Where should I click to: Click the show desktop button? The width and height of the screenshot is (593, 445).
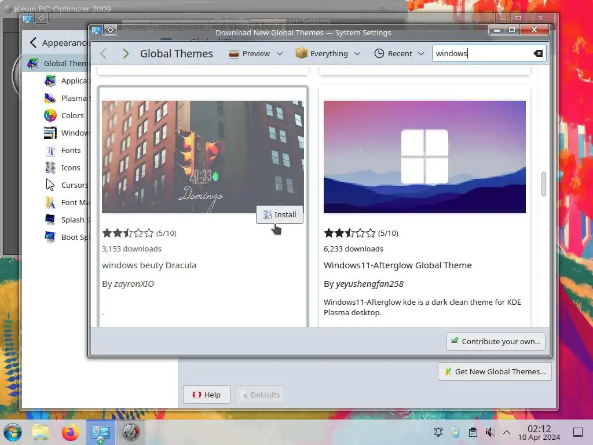pyautogui.click(x=578, y=432)
